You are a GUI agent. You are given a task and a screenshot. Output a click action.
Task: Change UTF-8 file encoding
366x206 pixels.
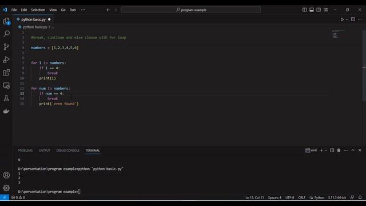click(x=290, y=197)
